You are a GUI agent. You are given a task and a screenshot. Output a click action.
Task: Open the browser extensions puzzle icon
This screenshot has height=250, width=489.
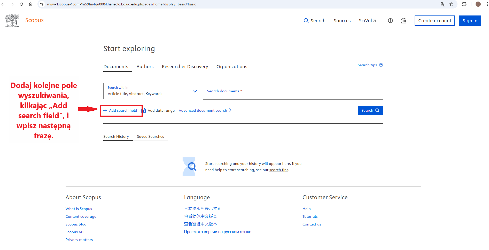click(x=464, y=4)
